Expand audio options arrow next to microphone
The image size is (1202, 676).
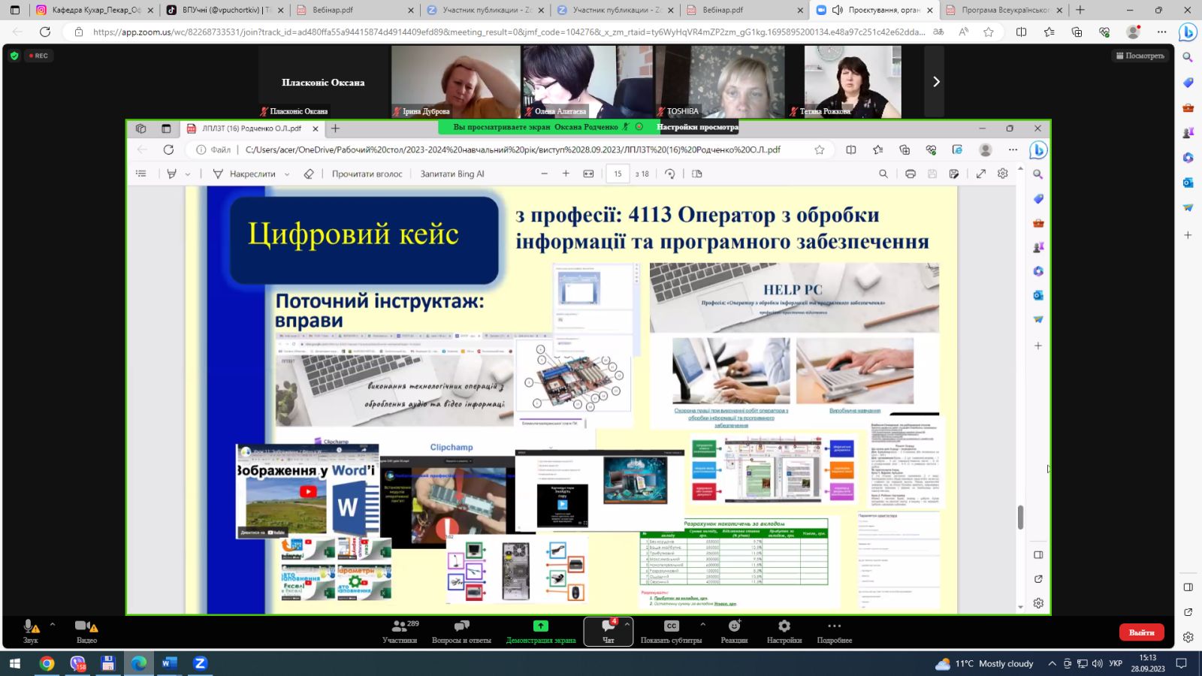(x=53, y=624)
